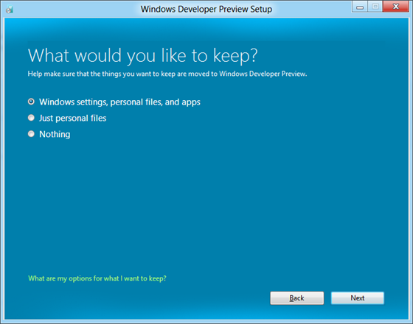Click the 'Windows settings, personal files, and apps' label text
Image resolution: width=413 pixels, height=324 pixels.
point(119,102)
